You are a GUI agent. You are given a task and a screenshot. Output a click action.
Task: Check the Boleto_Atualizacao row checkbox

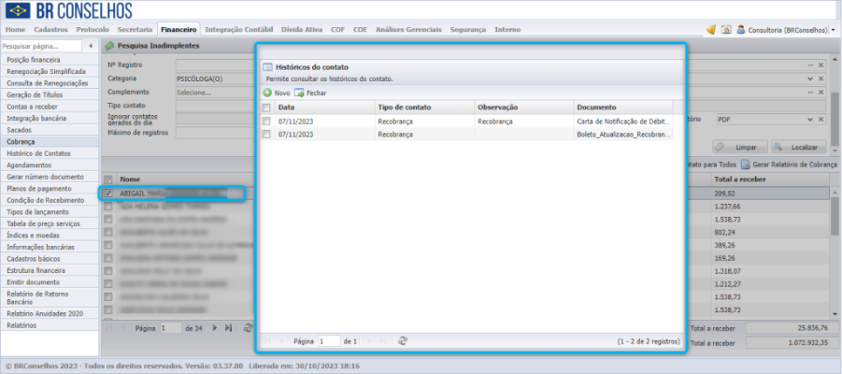click(x=266, y=135)
